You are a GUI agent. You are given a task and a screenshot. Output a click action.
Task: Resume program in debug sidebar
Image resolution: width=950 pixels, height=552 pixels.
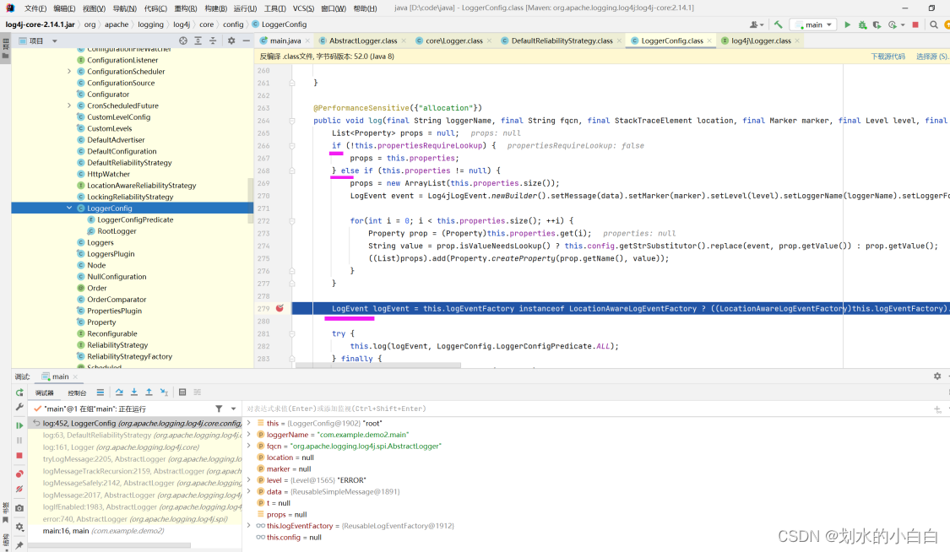tap(19, 425)
